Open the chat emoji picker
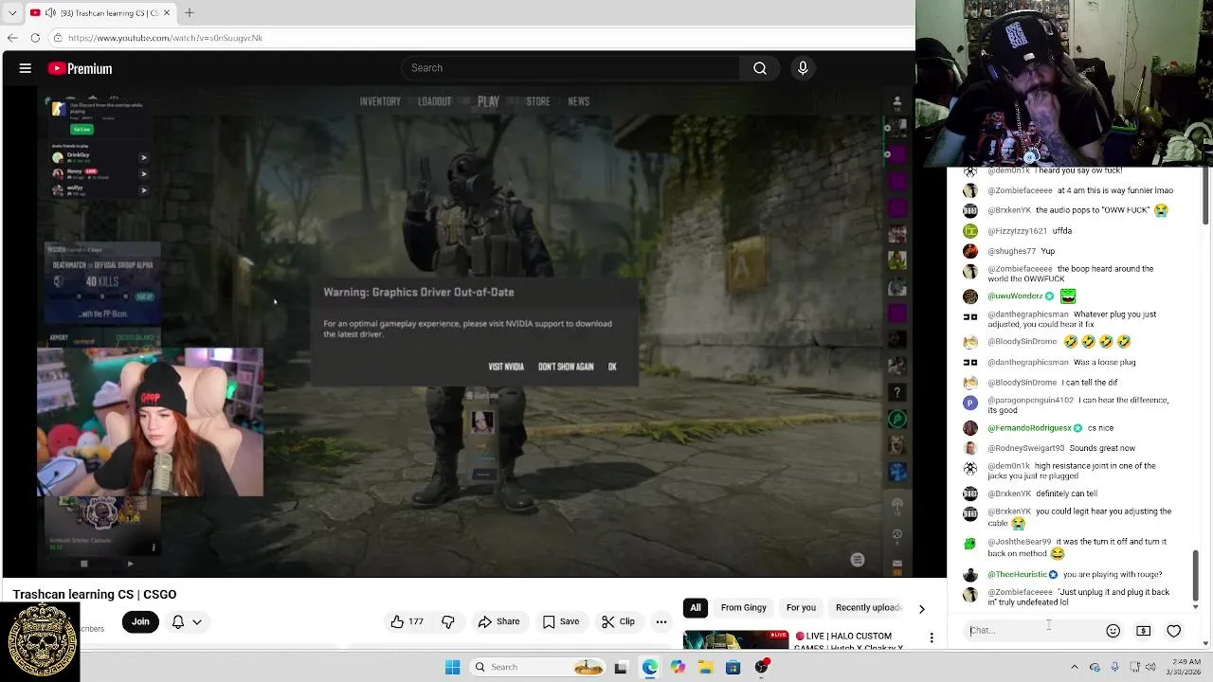Viewport: 1213px width, 682px height. click(1113, 631)
